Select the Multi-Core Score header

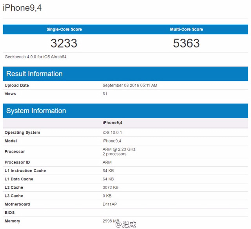tap(187, 29)
